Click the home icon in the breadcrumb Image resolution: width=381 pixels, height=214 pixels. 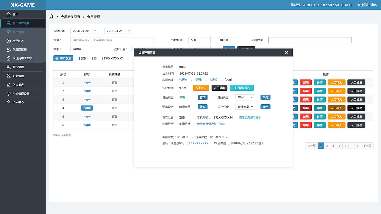pyautogui.click(x=51, y=16)
